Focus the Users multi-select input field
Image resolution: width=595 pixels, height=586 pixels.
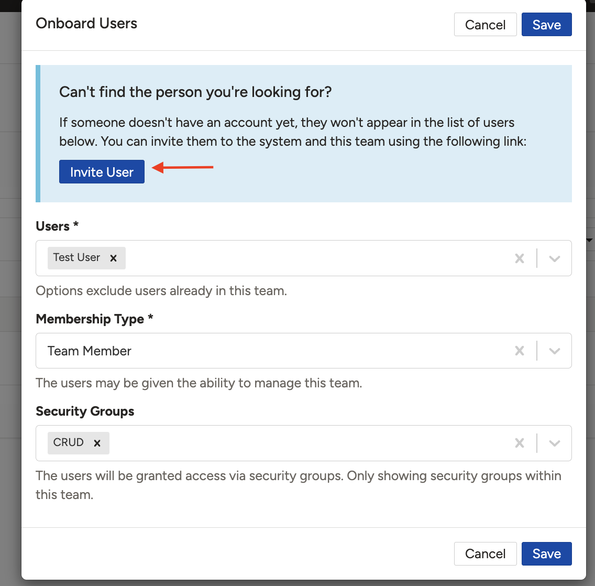pyautogui.click(x=304, y=258)
